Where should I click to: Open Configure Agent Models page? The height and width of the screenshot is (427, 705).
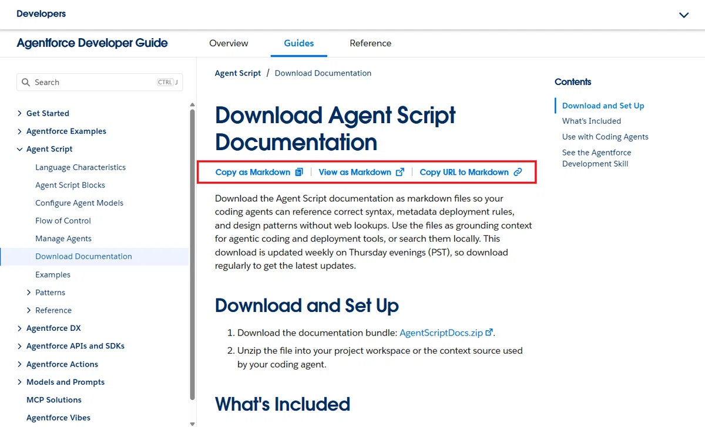(x=79, y=203)
